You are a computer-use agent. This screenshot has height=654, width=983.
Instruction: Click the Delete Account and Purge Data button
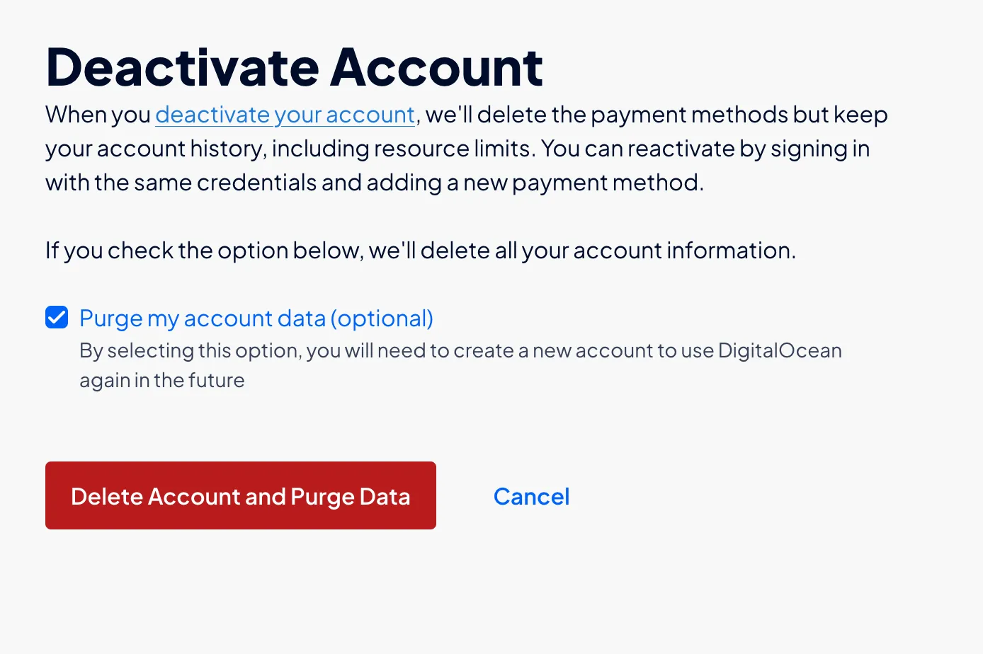(241, 495)
